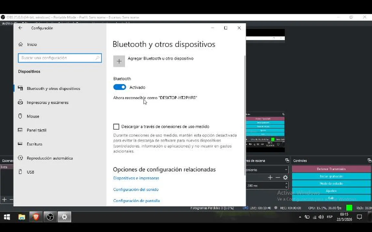This screenshot has height=232, width=372.
Task: Click the LIVE timer in OBS status bar
Action: [x=260, y=208]
